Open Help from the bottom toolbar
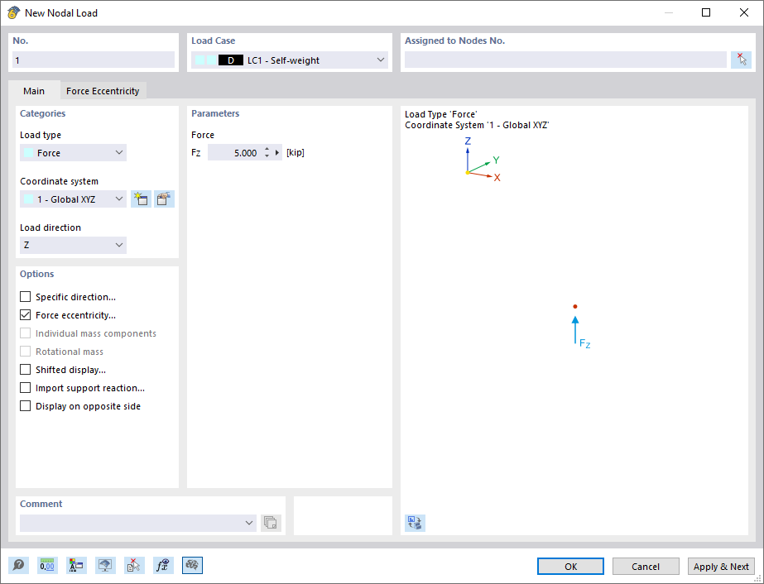764x584 pixels. tap(18, 565)
